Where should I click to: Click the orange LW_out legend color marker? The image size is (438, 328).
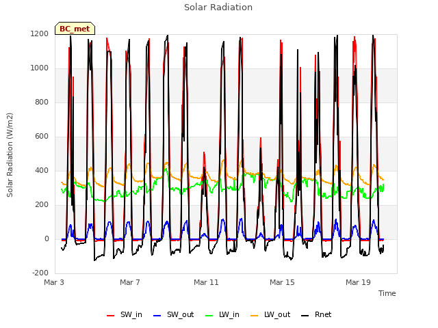[255, 316]
